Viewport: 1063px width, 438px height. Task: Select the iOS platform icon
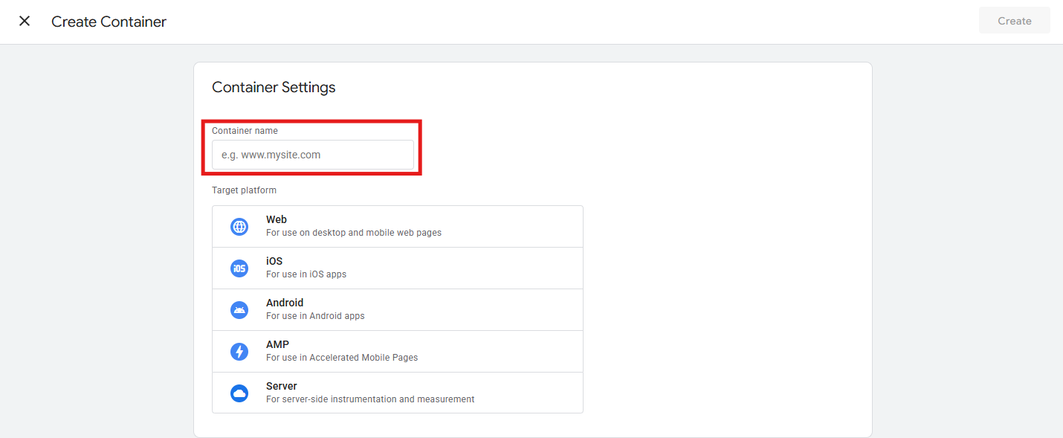point(239,268)
